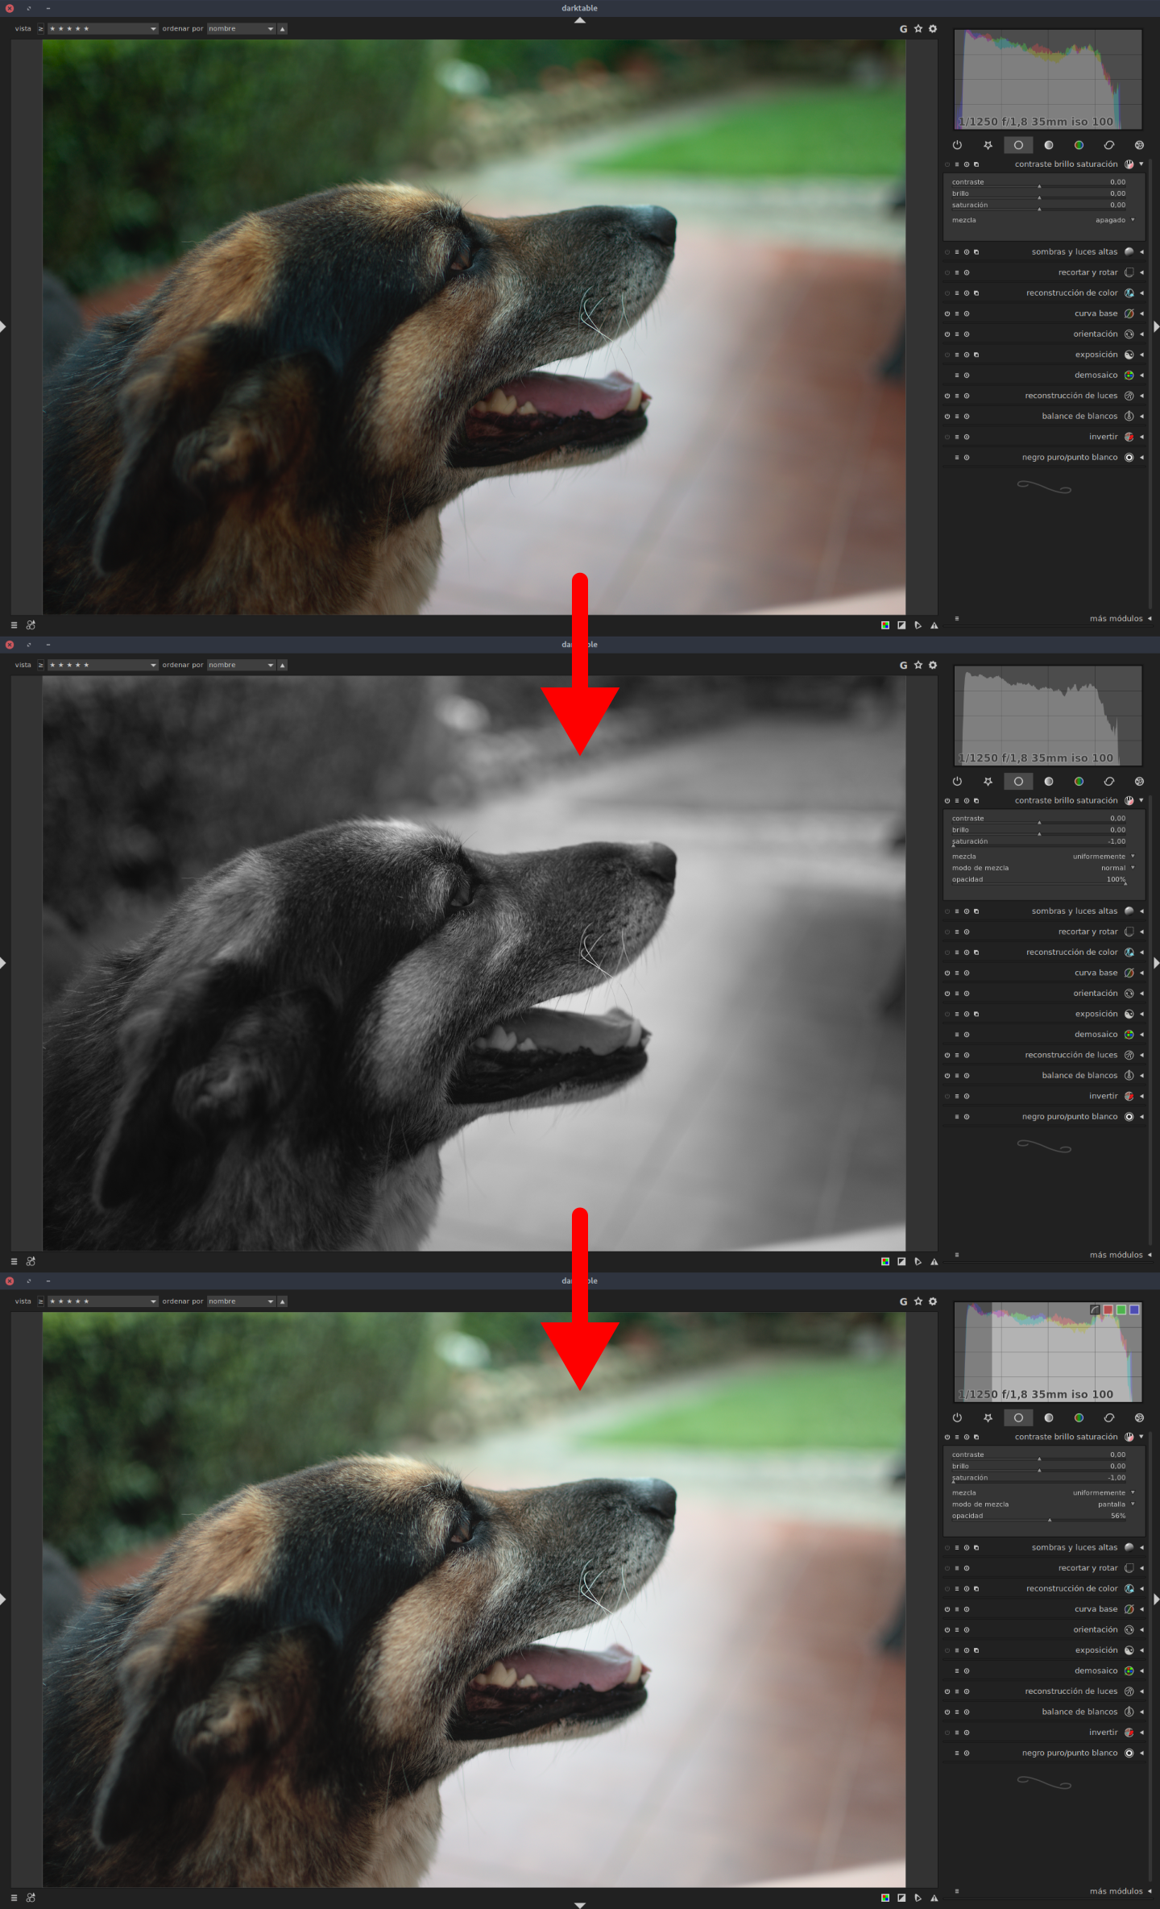This screenshot has width=1160, height=1909.
Task: Click opacidad 100% slider in middle window
Action: coord(1039,880)
